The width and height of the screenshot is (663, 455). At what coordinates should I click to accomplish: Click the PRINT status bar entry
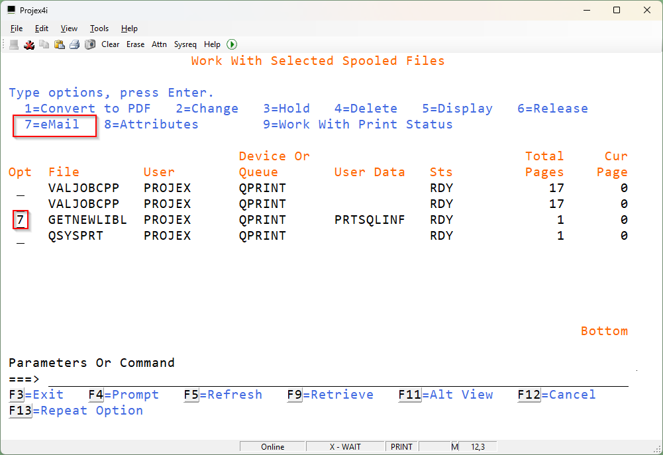click(401, 447)
